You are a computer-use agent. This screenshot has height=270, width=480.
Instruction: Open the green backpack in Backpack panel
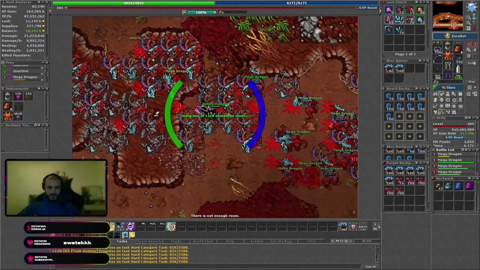pyautogui.click(x=448, y=186)
